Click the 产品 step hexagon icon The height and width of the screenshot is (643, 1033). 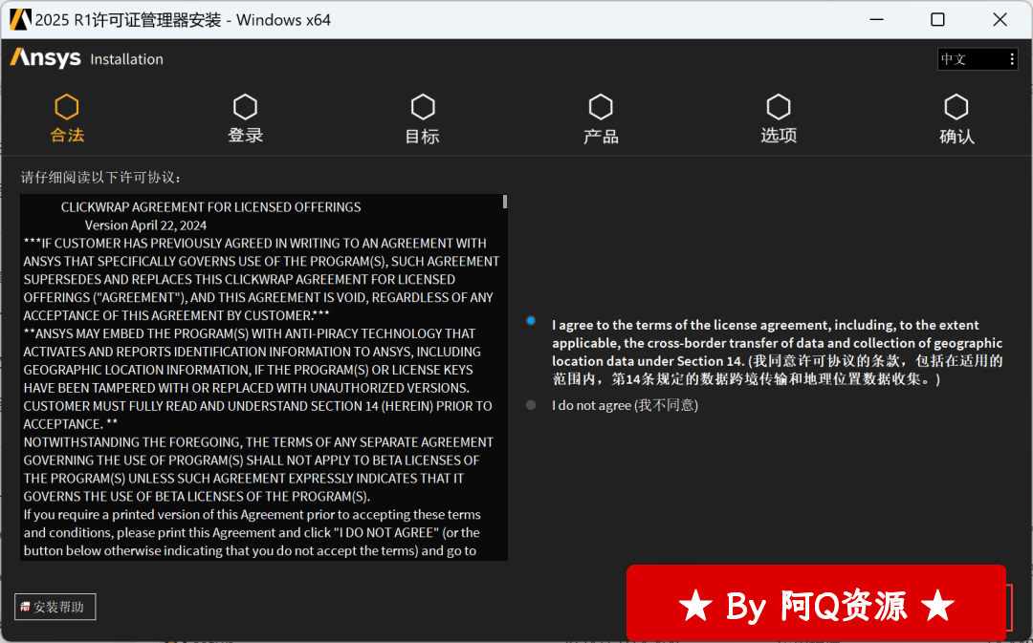coord(601,107)
